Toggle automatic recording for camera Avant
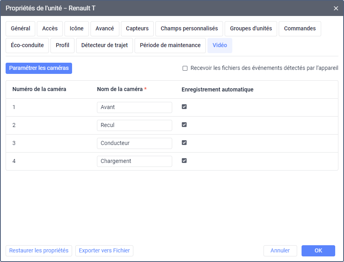This screenshot has height=262, width=344. [184, 107]
